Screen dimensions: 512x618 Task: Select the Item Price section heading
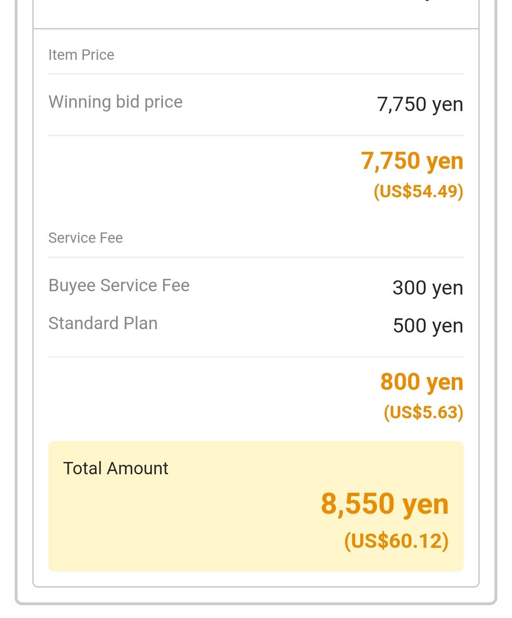point(81,55)
